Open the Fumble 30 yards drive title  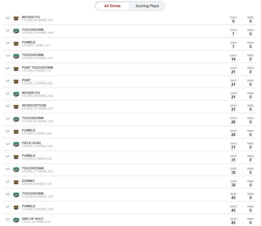28,206
